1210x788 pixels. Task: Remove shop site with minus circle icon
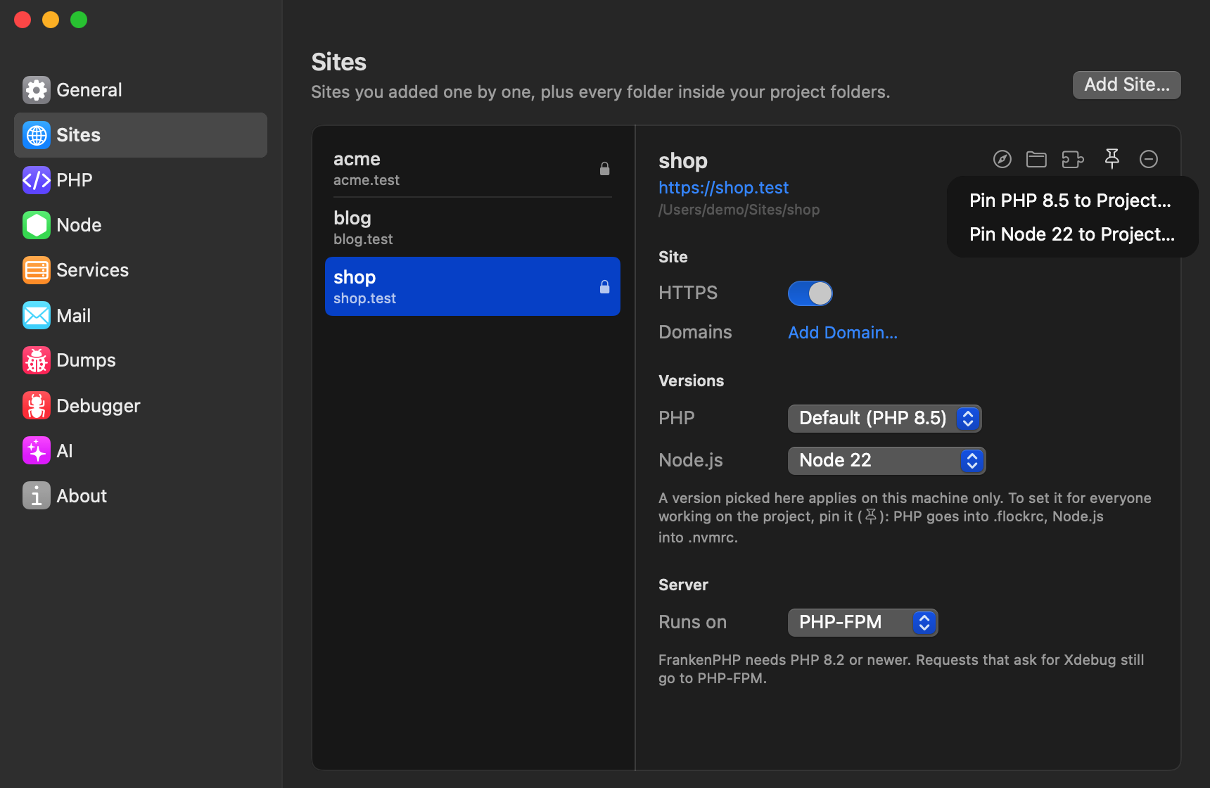(1149, 160)
